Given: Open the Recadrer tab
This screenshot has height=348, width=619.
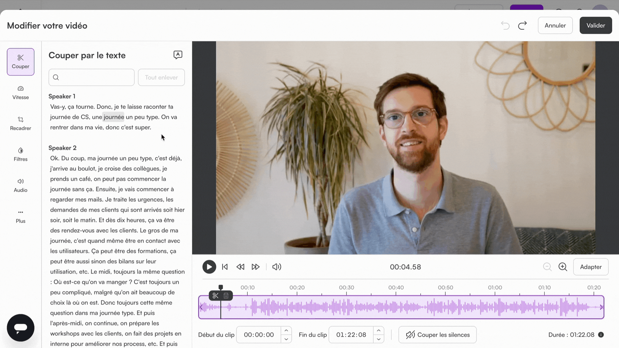Looking at the screenshot, I should pos(21,123).
